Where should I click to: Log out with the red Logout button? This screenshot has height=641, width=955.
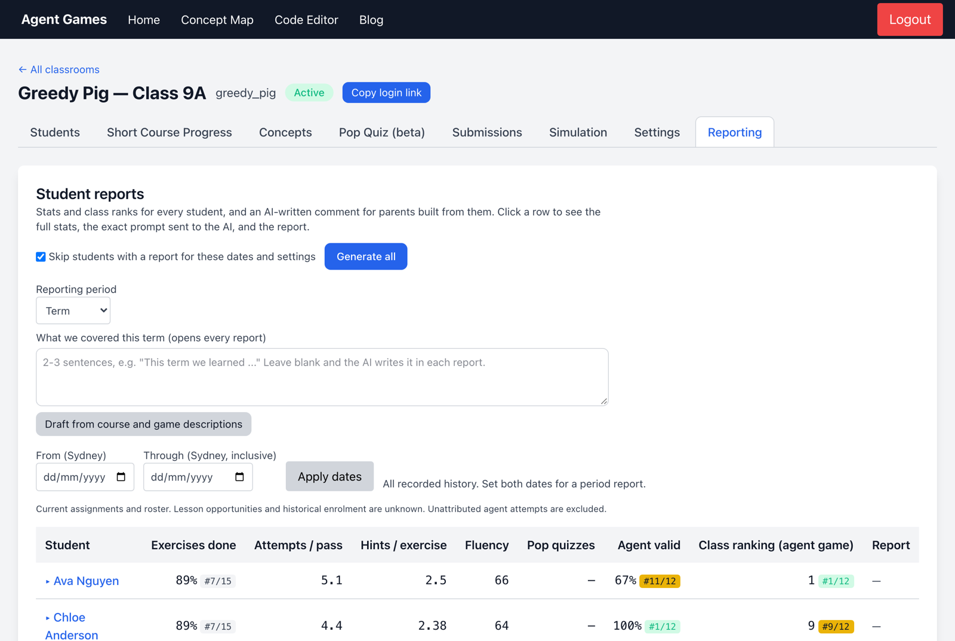coord(910,20)
